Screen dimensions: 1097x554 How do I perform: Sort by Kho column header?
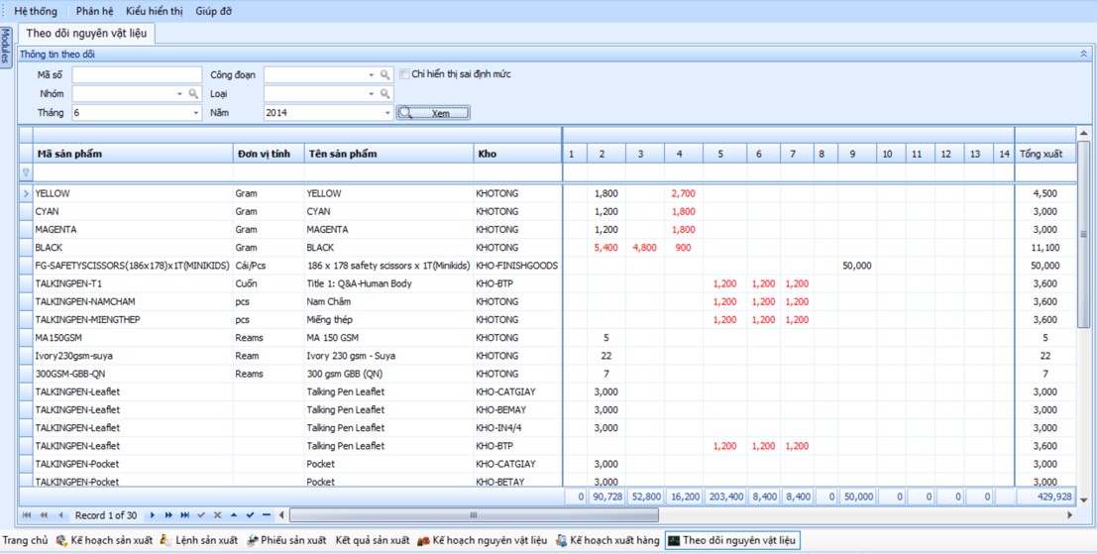click(517, 154)
